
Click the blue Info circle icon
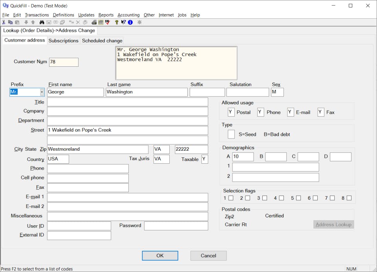[x=130, y=22]
